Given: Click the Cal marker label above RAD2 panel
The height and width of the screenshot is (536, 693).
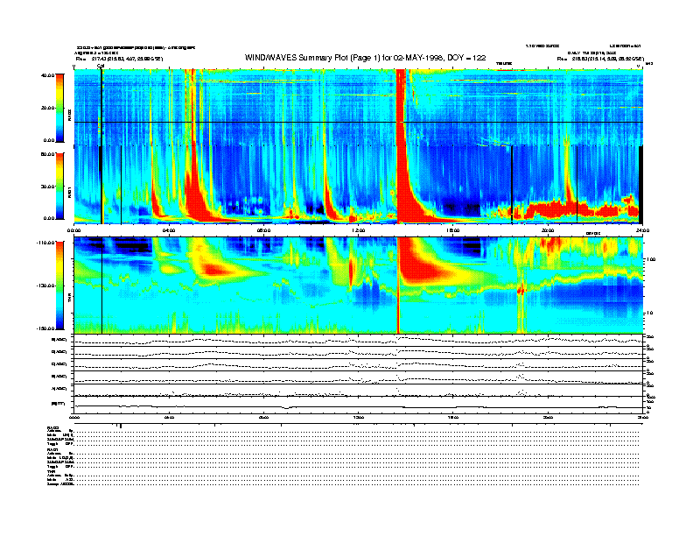Looking at the screenshot, I should (x=101, y=67).
